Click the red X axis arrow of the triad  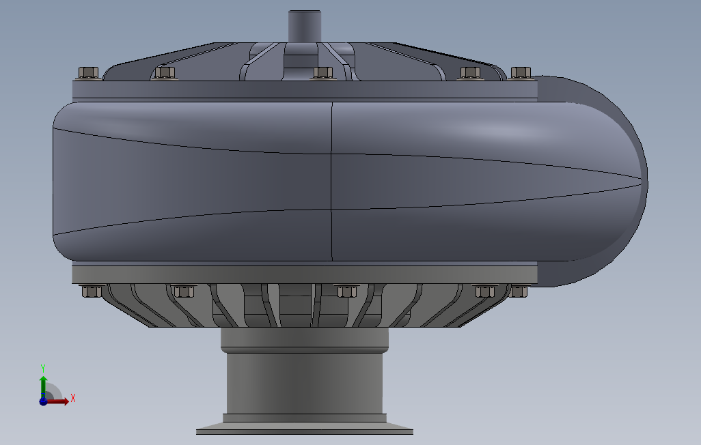coord(58,401)
